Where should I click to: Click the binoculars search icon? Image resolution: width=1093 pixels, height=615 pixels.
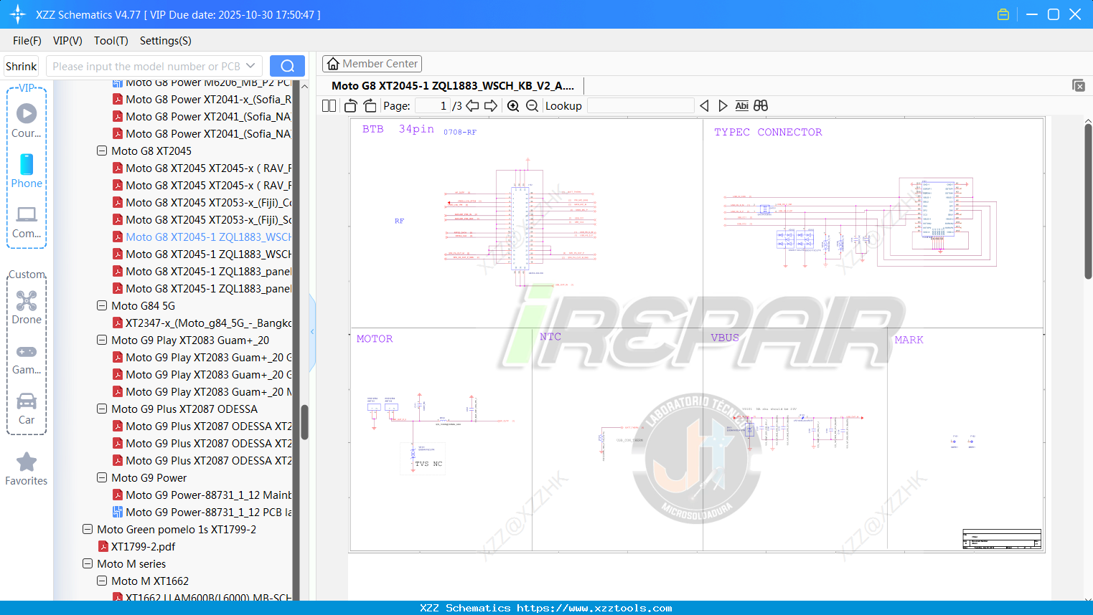pyautogui.click(x=761, y=105)
